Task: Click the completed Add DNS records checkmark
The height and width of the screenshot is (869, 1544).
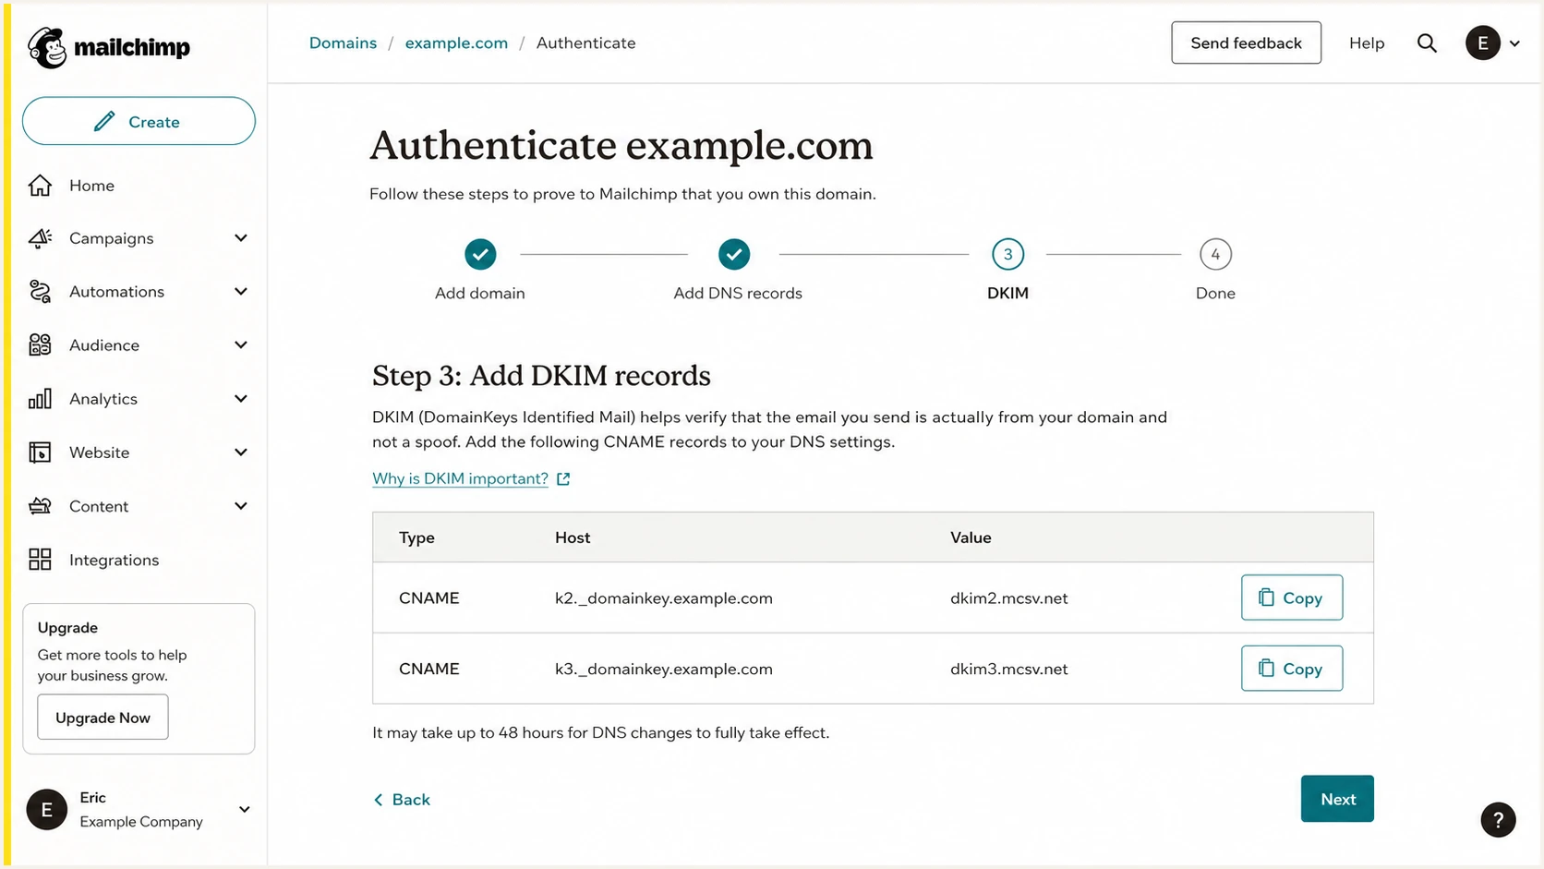Action: 734,254
